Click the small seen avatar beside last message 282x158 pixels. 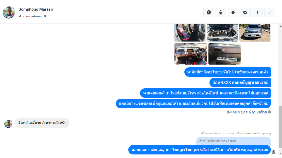[274, 152]
